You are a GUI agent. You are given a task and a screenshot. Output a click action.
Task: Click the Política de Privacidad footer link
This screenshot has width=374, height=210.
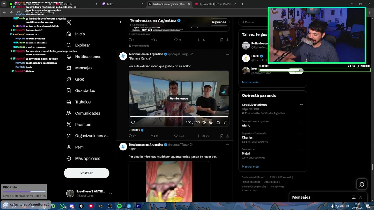click(280, 177)
